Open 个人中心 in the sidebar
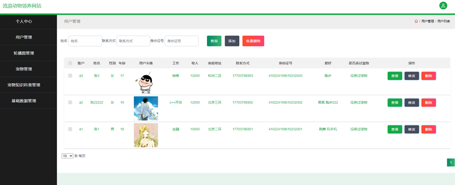The width and height of the screenshot is (455, 185). [24, 21]
